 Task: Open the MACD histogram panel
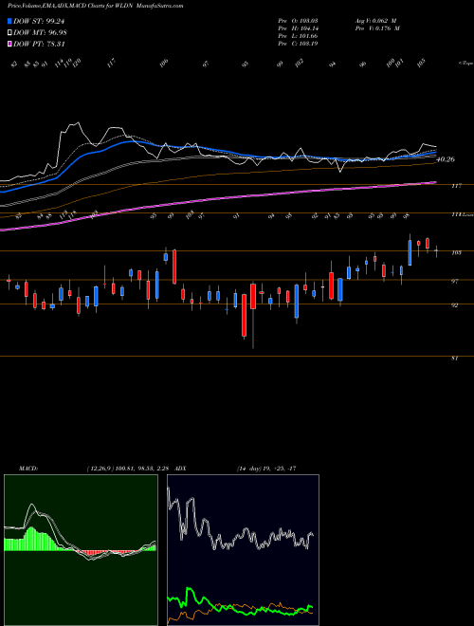[81, 550]
